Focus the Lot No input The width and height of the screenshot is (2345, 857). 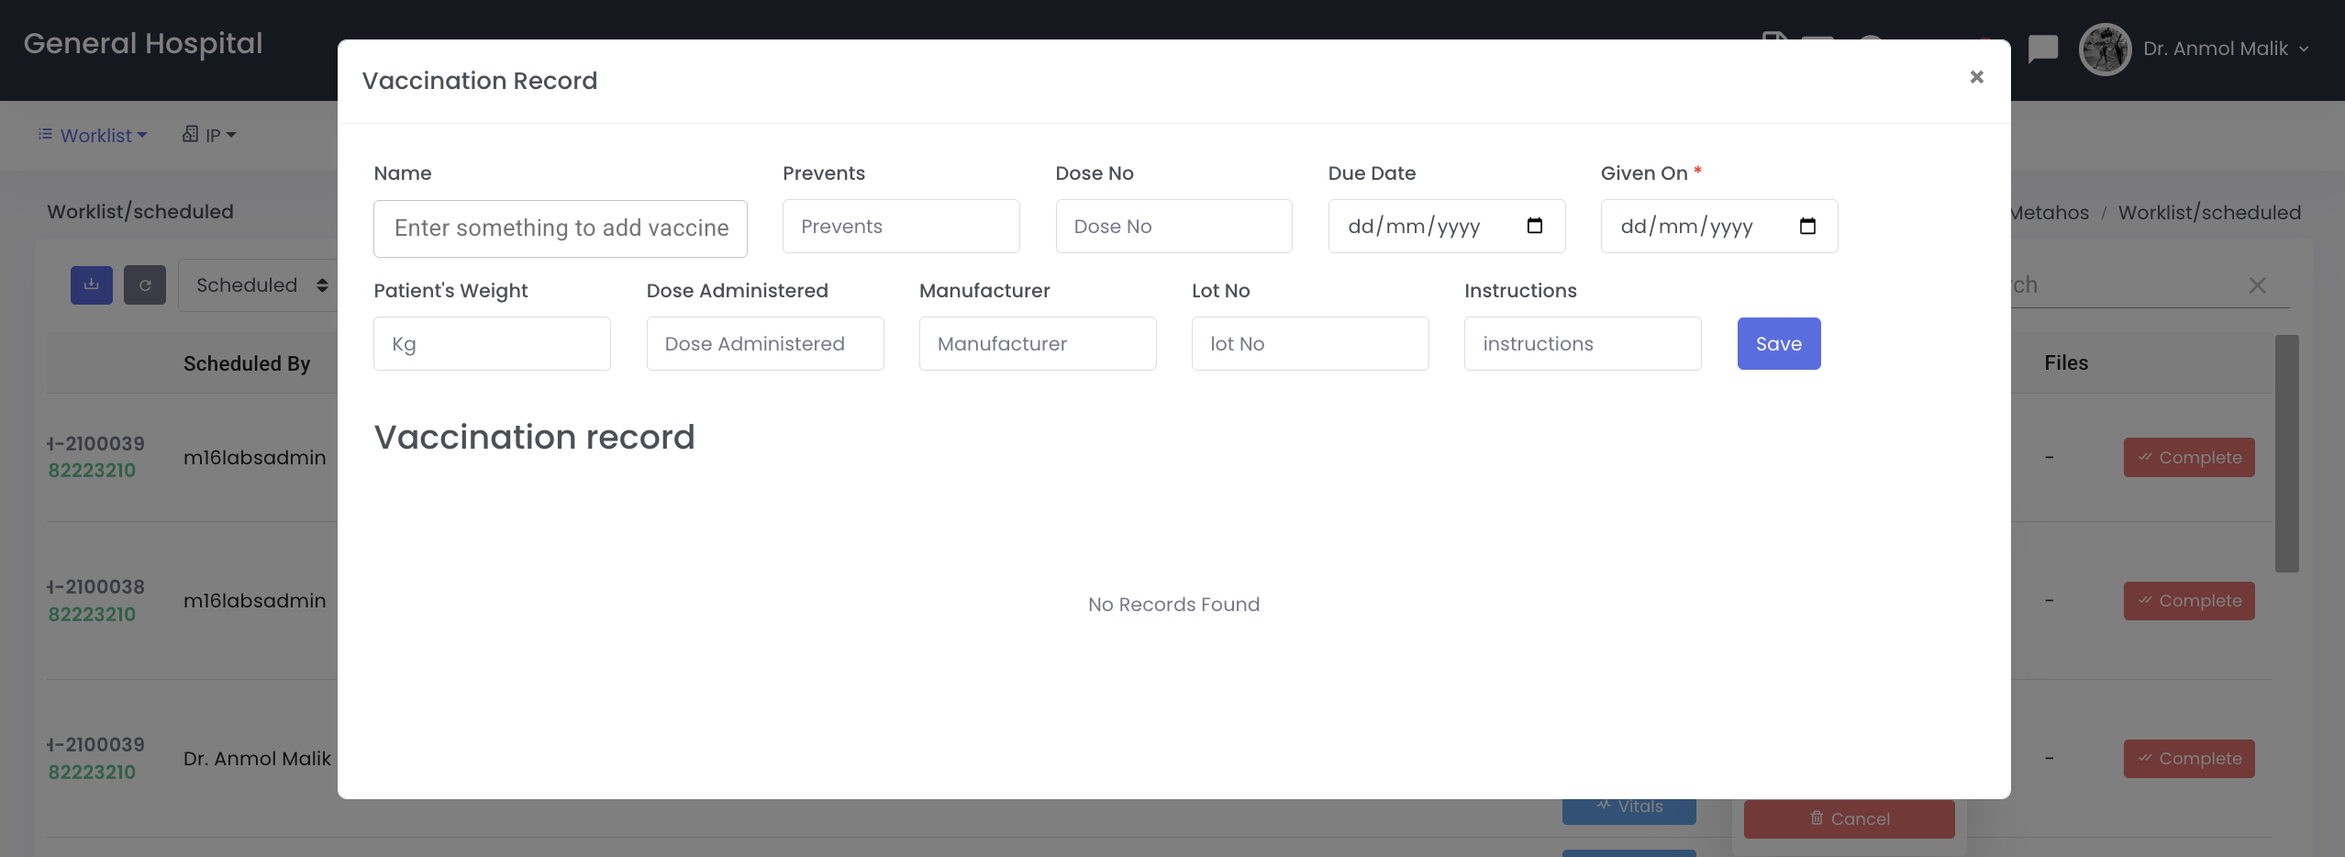click(x=1309, y=344)
